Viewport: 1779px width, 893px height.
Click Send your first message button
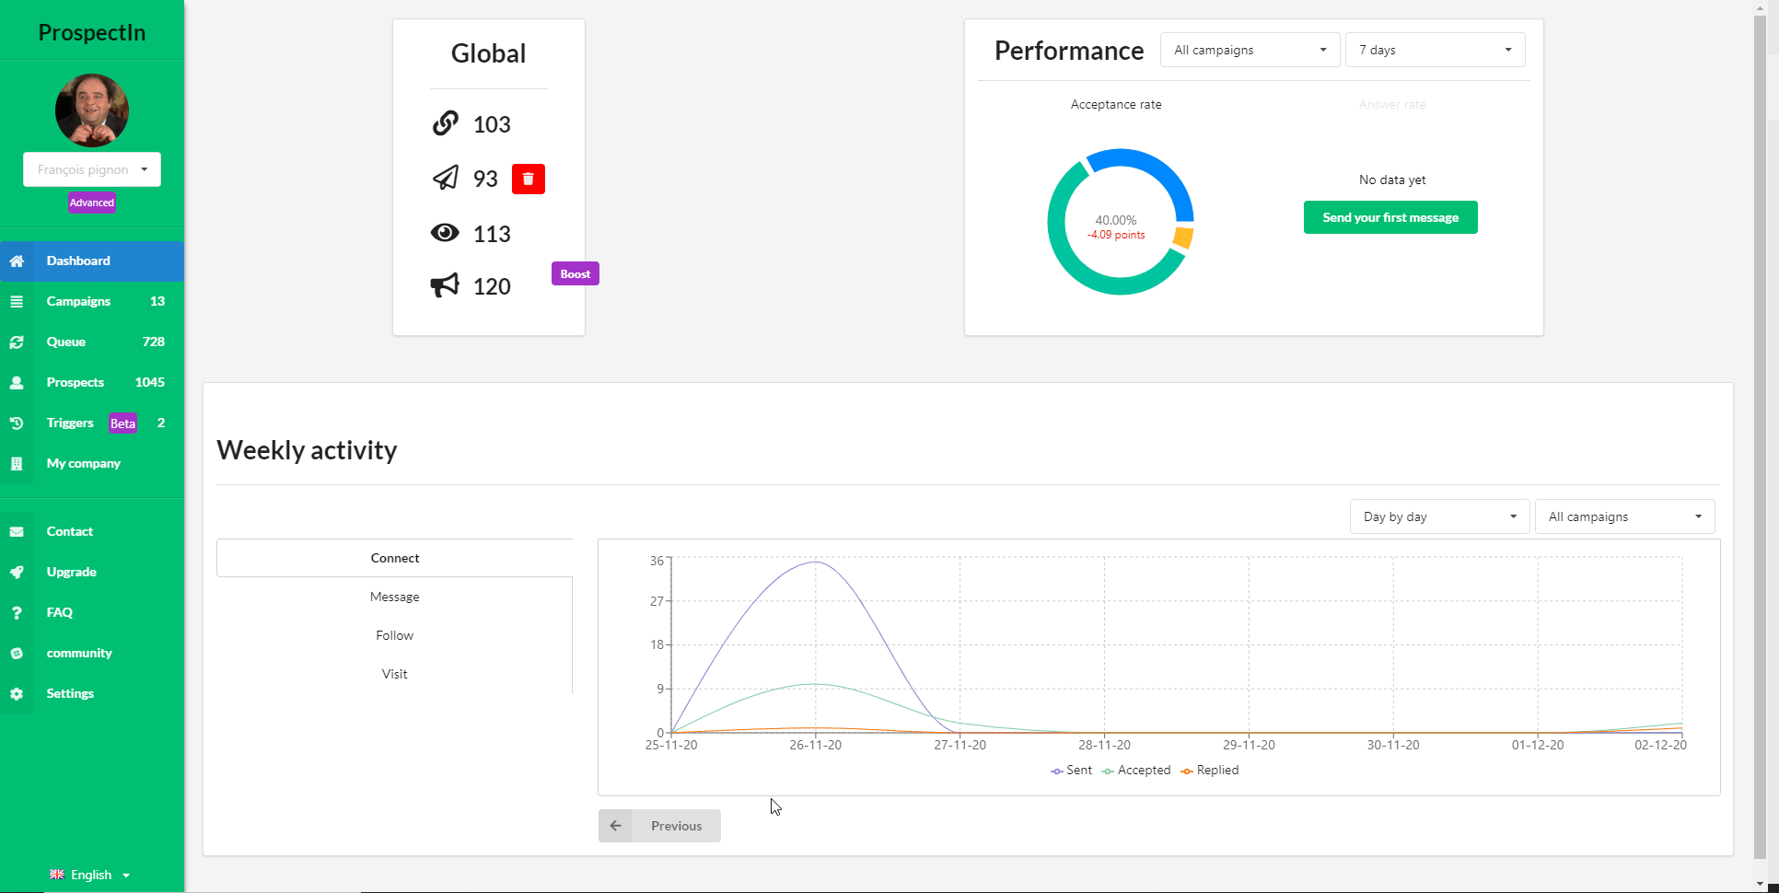[1390, 217]
